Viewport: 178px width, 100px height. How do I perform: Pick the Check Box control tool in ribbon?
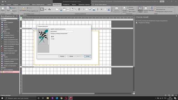(90, 9)
